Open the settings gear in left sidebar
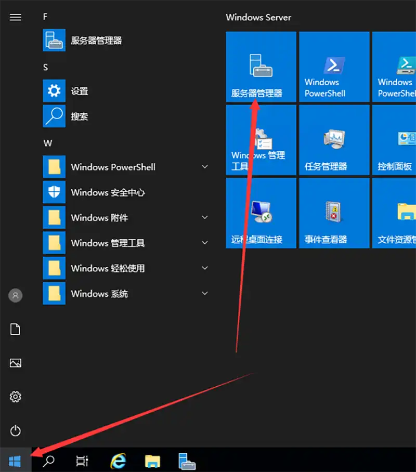416x472 pixels. pyautogui.click(x=16, y=397)
